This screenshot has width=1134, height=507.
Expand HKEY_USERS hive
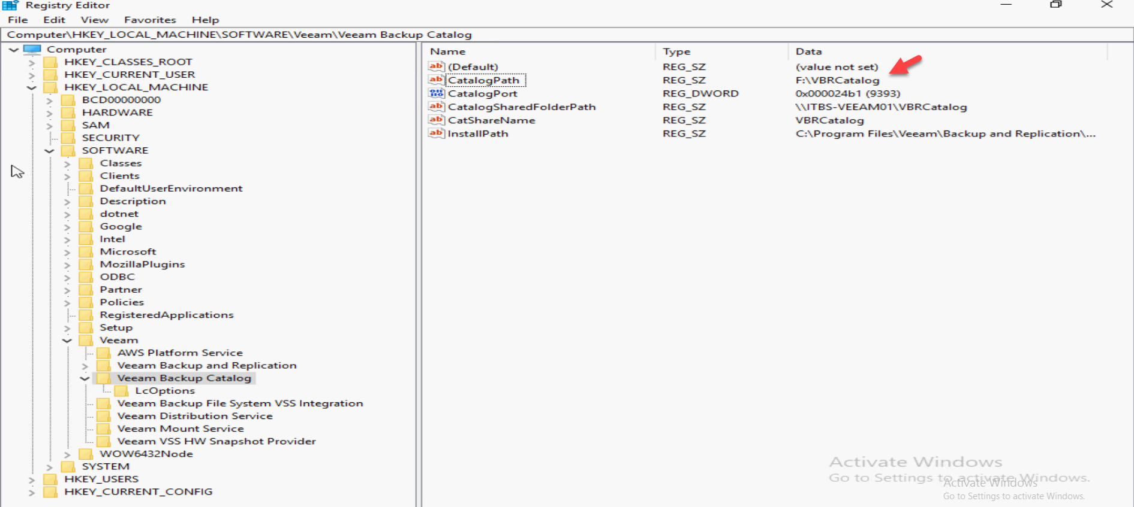[x=31, y=479]
